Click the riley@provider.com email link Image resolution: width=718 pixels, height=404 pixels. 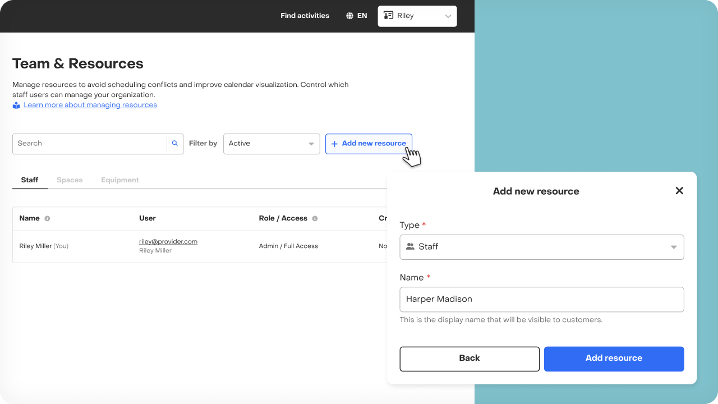[x=168, y=241]
